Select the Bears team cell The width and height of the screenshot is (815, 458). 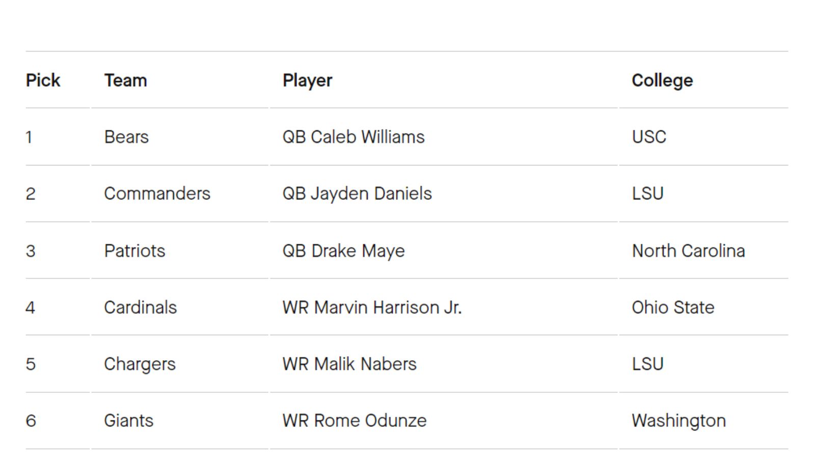pos(126,137)
